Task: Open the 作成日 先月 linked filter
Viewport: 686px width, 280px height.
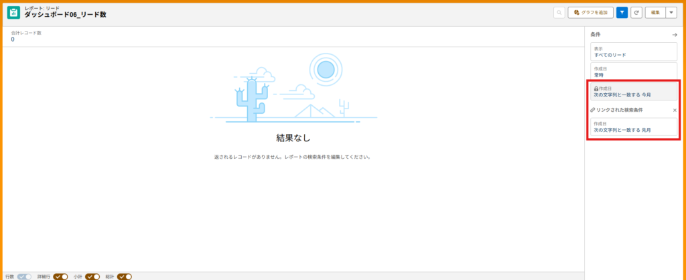Action: click(x=633, y=127)
